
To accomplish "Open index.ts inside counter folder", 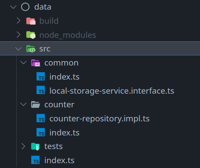I will (x=65, y=133).
